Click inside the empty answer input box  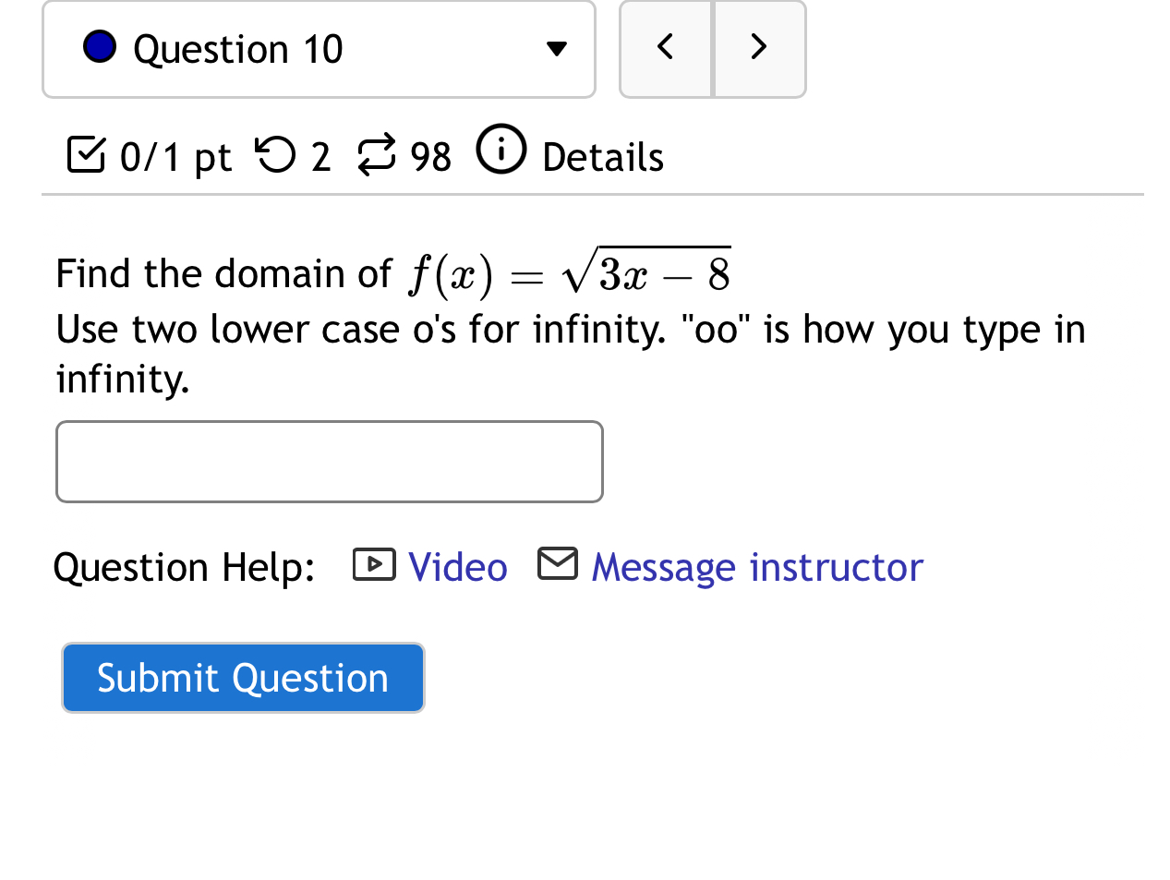(329, 461)
